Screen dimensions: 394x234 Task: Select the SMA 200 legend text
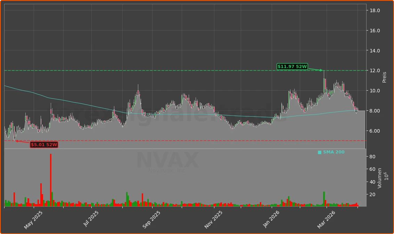(x=334, y=152)
